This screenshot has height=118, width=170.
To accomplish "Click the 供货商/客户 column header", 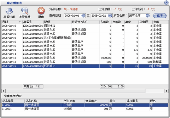I will [x=85, y=22].
